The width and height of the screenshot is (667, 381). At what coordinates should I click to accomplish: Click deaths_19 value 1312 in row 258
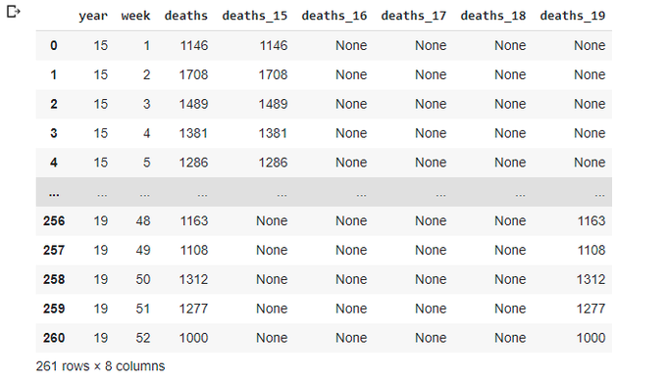pos(590,279)
